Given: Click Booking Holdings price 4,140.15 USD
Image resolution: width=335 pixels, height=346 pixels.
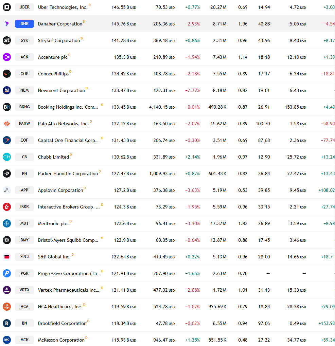Looking at the screenshot, I should pos(162,107).
